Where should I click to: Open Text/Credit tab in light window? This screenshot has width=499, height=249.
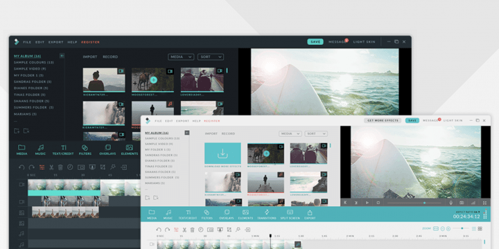coord(188,214)
